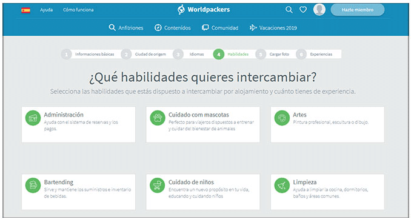
Task: Open the user profile avatar
Action: click(319, 10)
